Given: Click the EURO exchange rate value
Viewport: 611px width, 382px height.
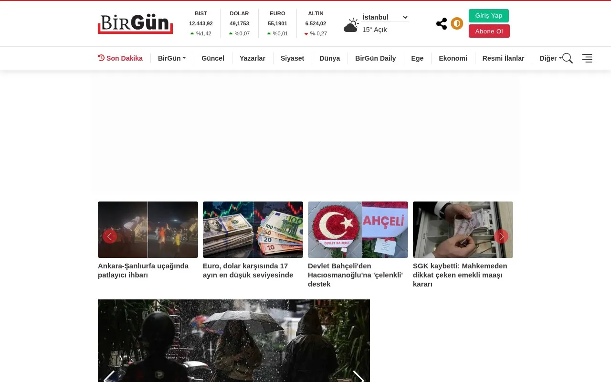Looking at the screenshot, I should [277, 23].
